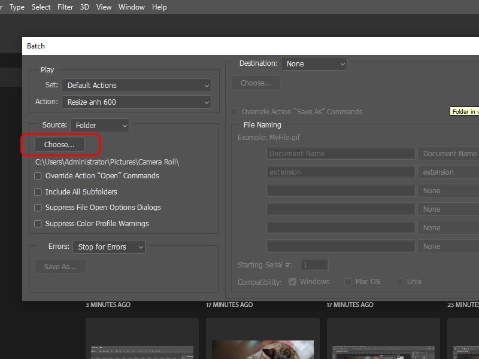Open the Filter menu
The image size is (479, 359).
[65, 7]
